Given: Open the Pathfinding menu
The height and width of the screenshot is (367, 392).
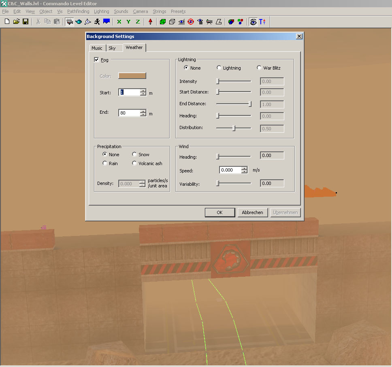Looking at the screenshot, I should tap(78, 11).
